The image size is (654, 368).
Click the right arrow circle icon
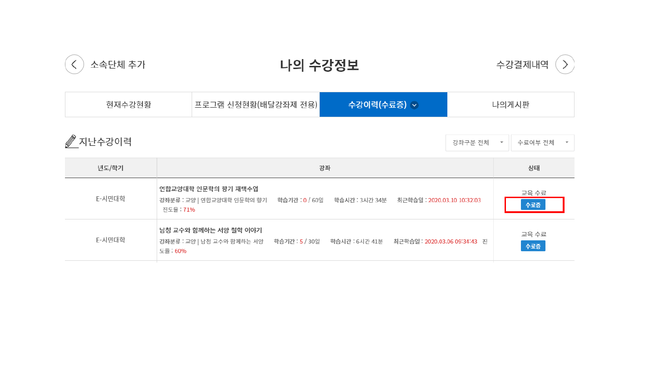click(x=565, y=65)
